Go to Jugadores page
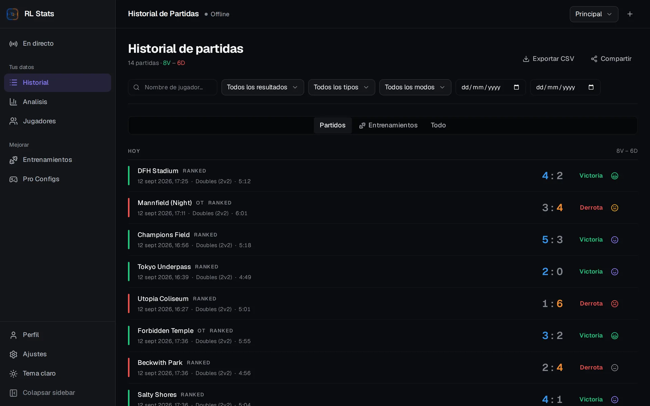Viewport: 650px width, 406px height. pos(58,121)
